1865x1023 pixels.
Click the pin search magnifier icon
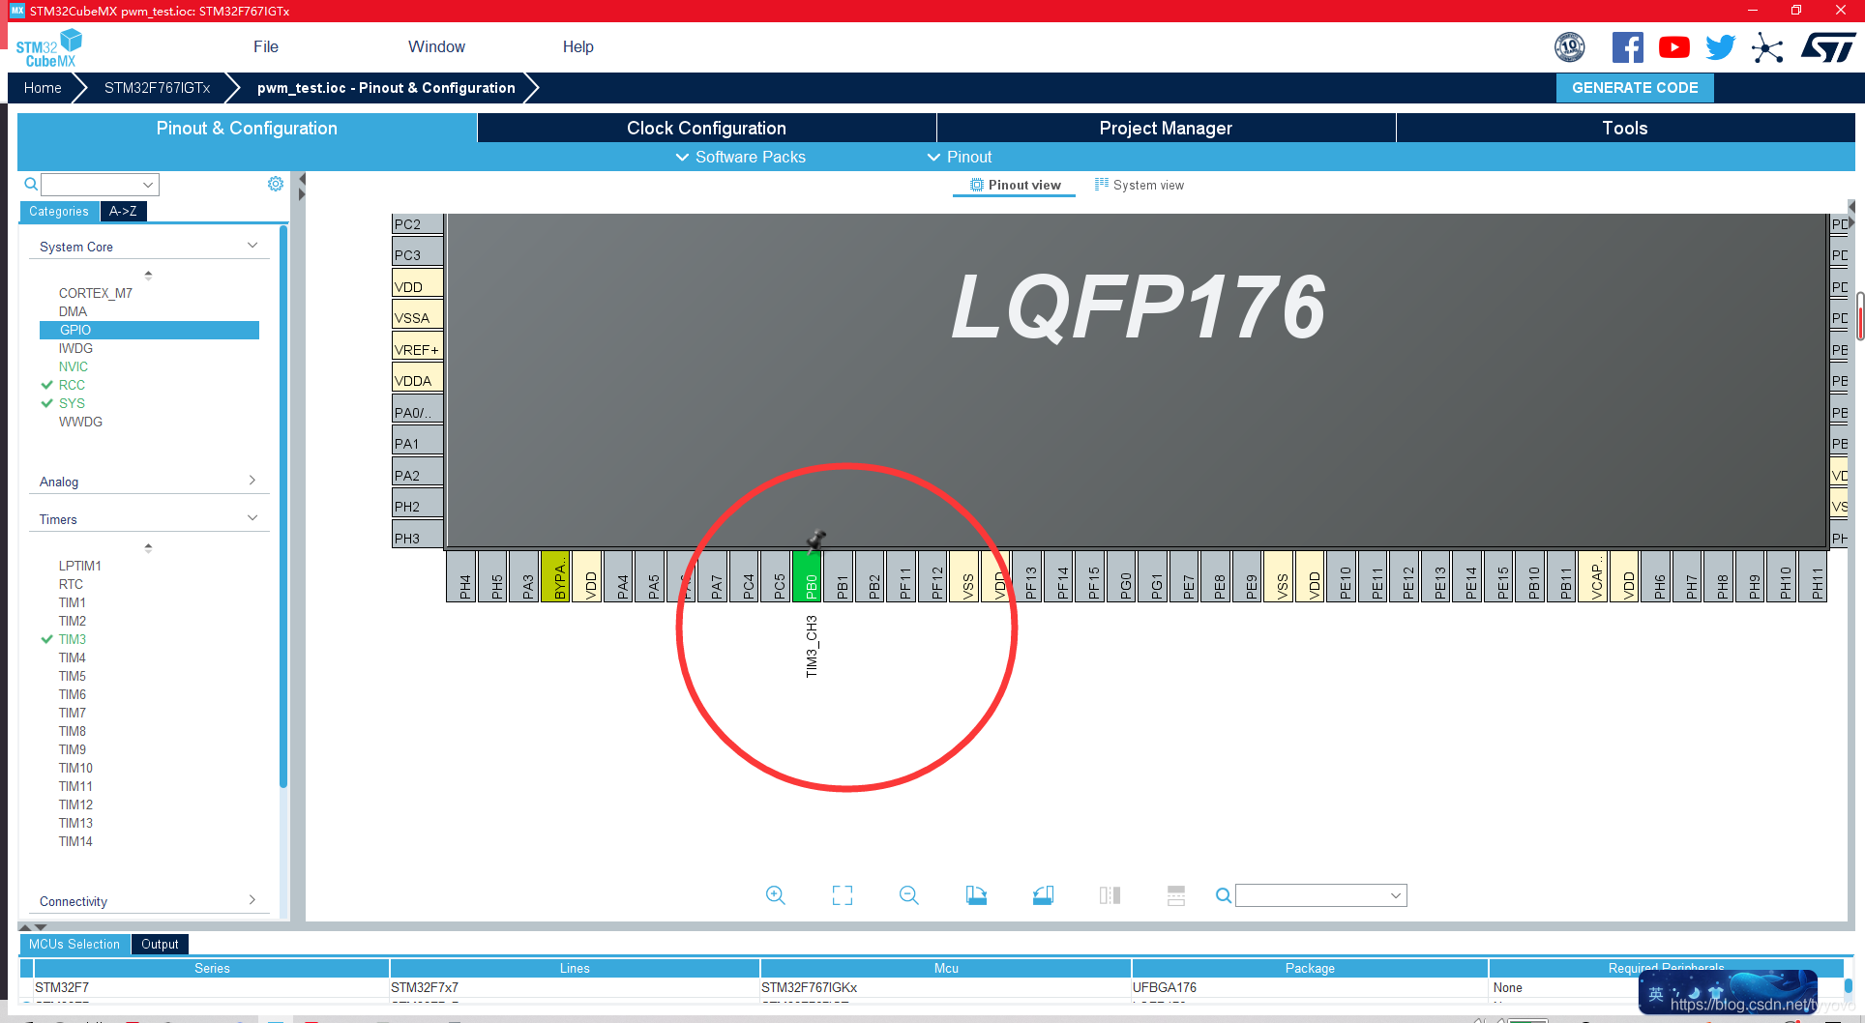(x=1224, y=895)
